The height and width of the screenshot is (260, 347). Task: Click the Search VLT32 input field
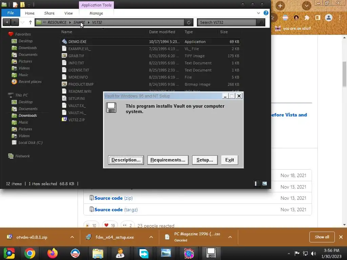coord(227,22)
